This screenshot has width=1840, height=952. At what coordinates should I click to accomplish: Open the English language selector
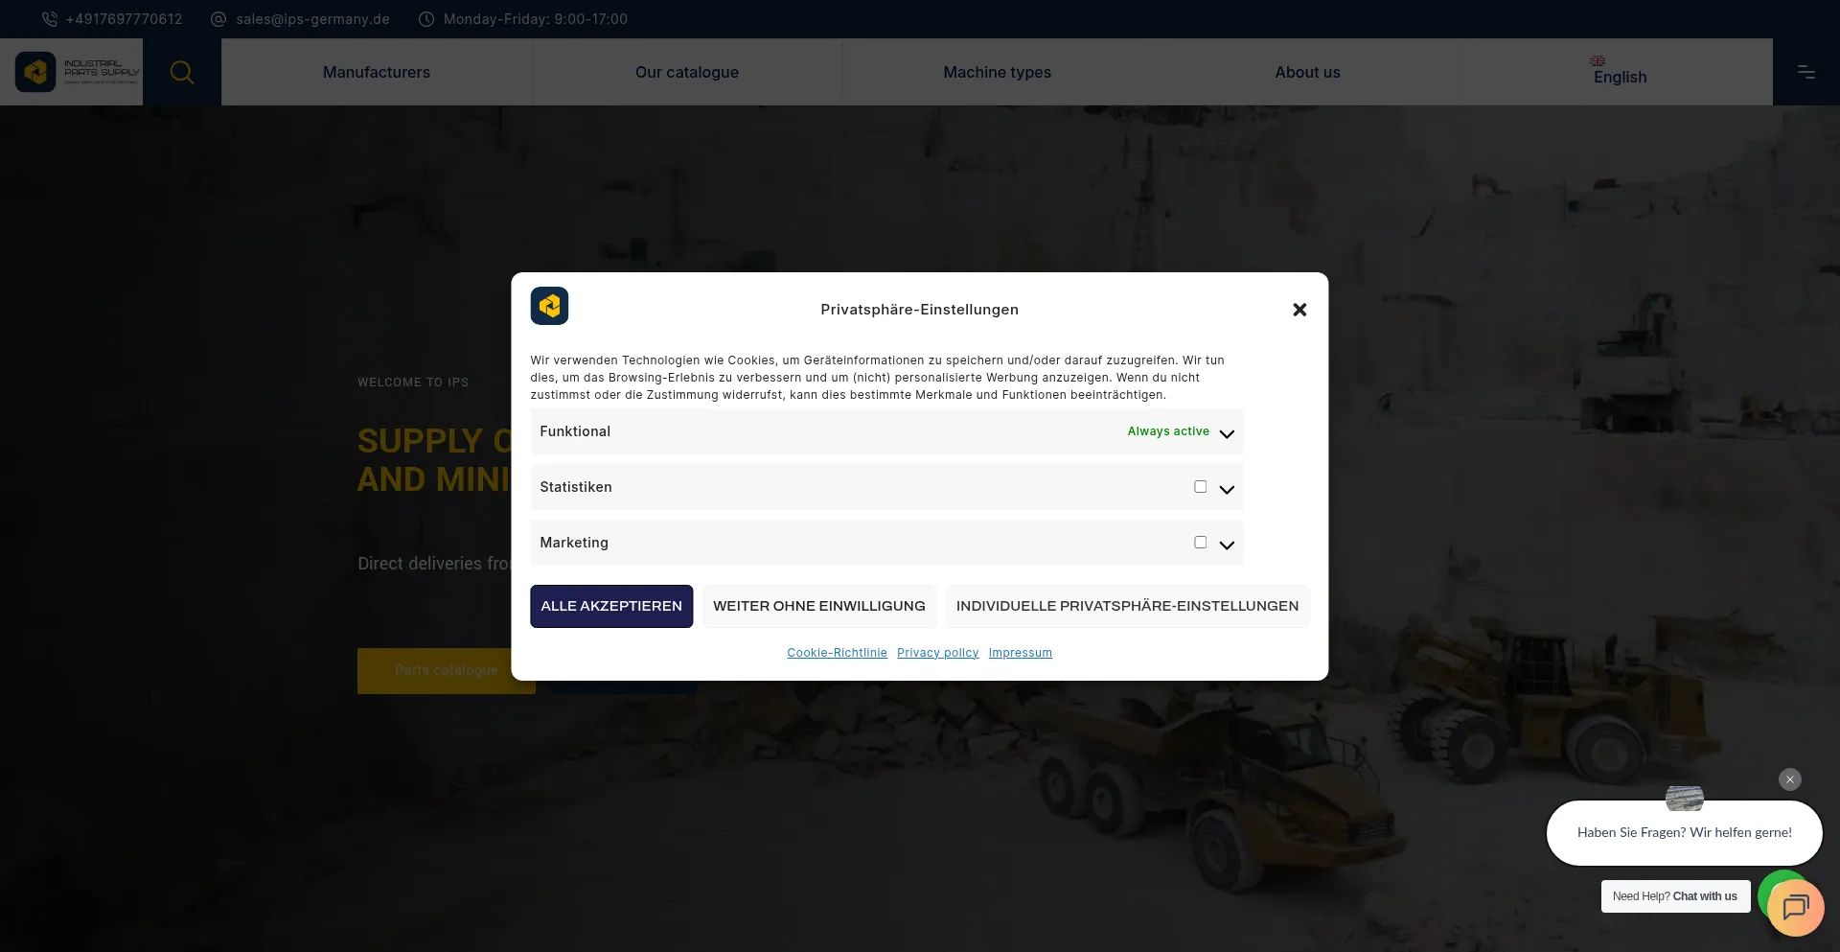click(1619, 73)
